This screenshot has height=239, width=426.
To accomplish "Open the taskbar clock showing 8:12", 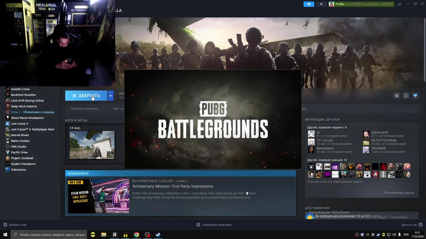I will point(417,235).
